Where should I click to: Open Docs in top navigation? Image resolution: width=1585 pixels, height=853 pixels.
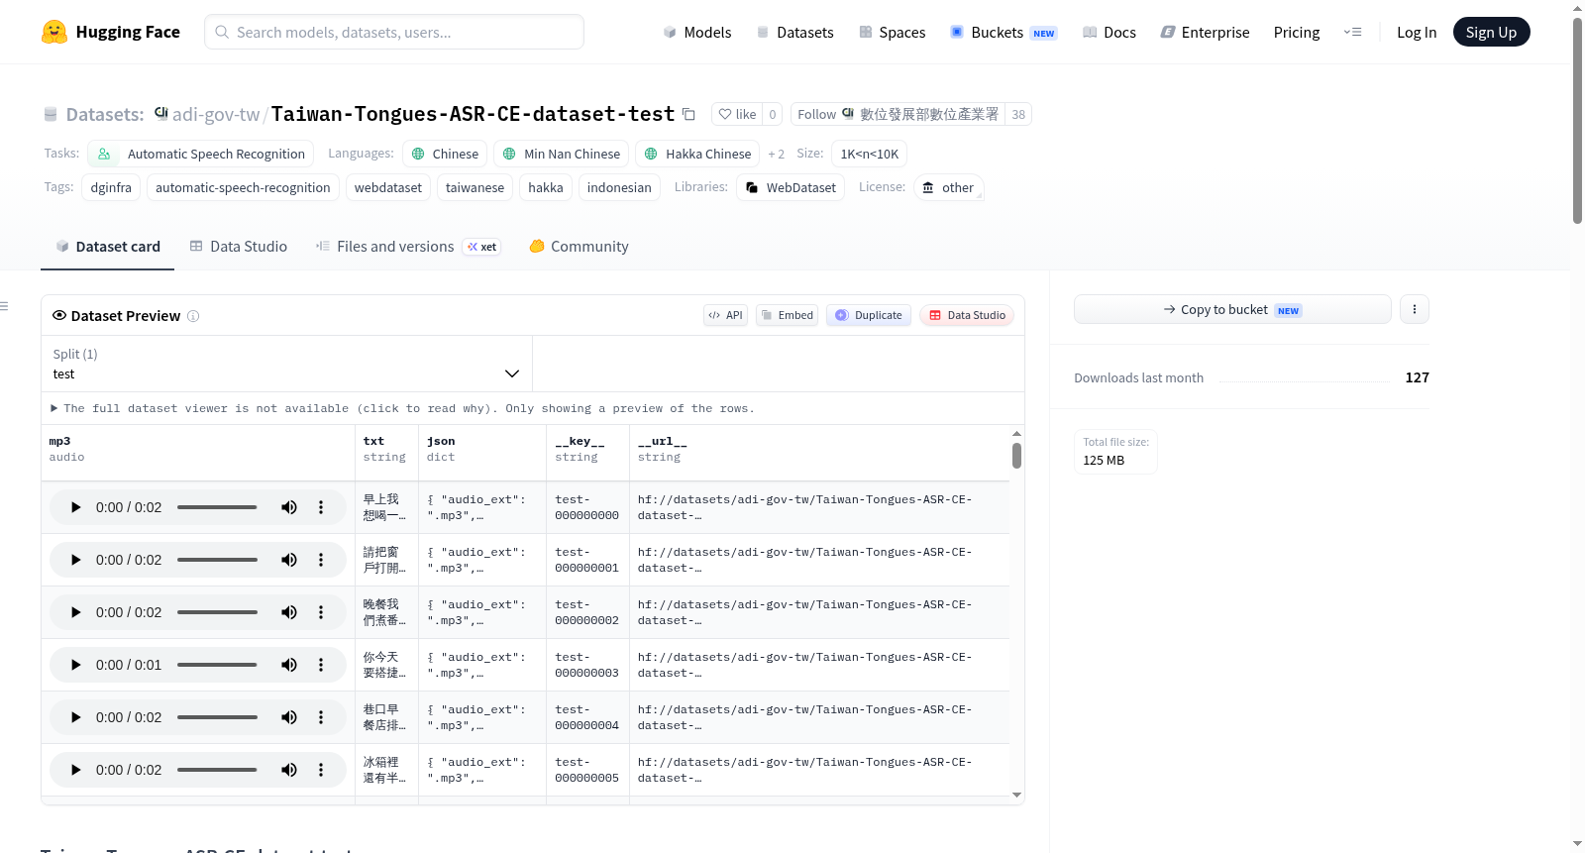click(x=1109, y=32)
